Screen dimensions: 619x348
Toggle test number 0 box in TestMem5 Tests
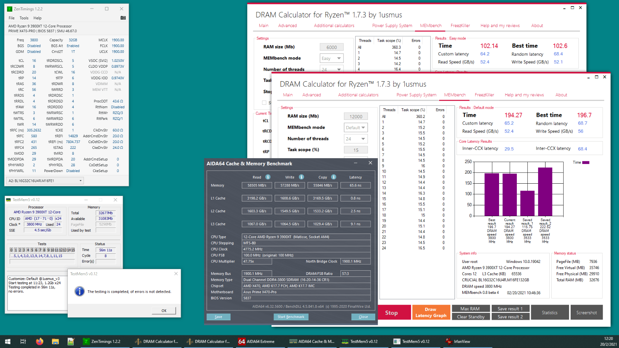[x=12, y=250]
